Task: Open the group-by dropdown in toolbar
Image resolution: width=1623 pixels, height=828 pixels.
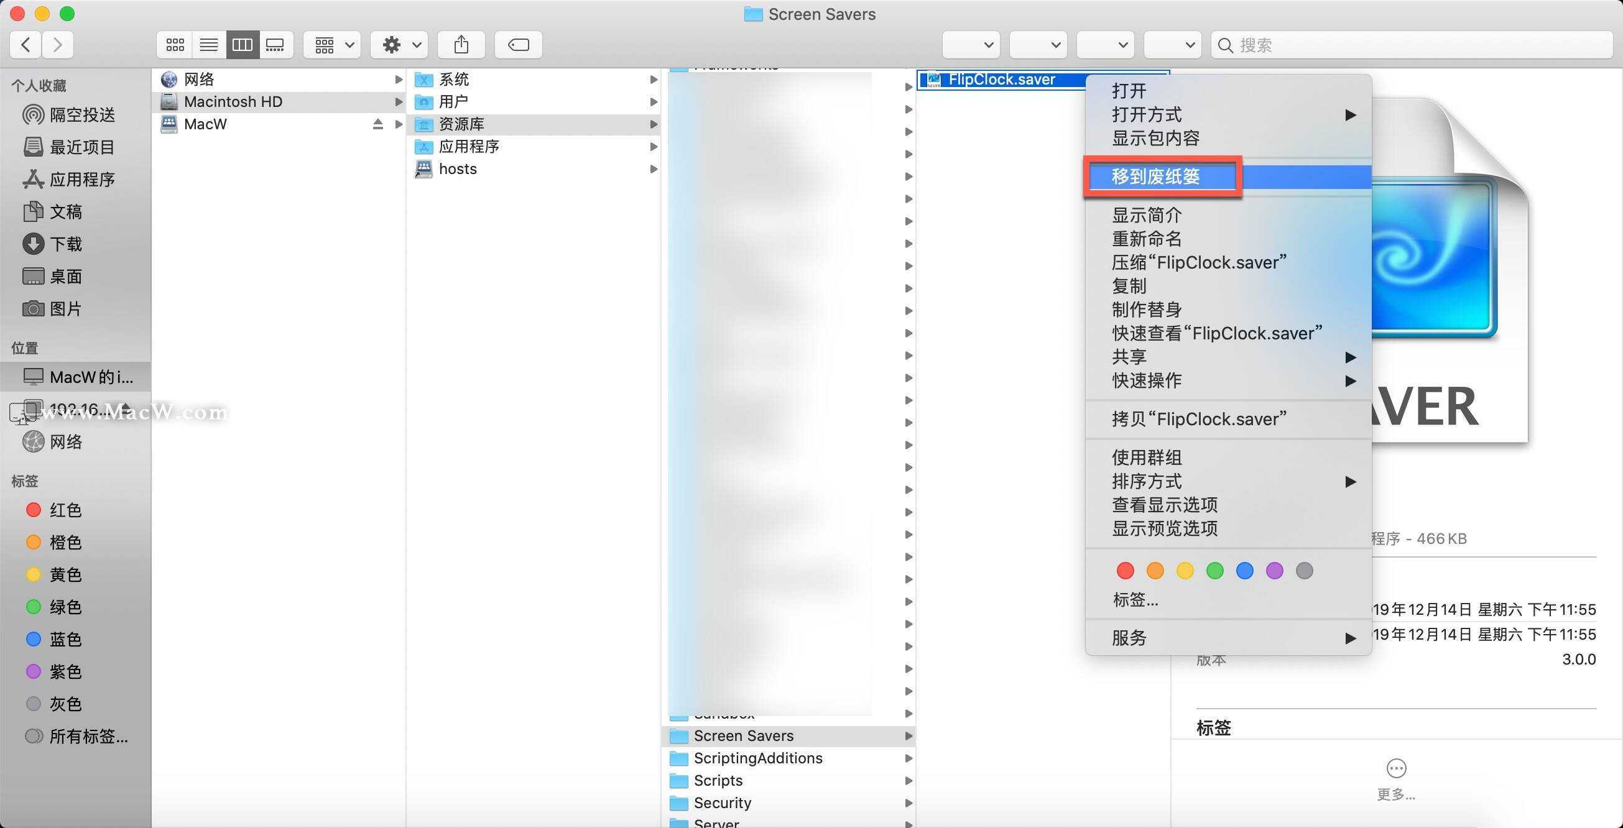Action: click(332, 45)
